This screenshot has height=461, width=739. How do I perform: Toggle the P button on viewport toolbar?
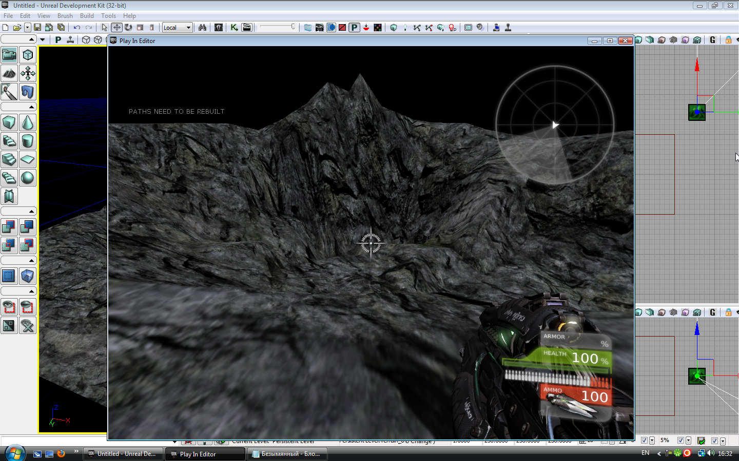coord(58,40)
